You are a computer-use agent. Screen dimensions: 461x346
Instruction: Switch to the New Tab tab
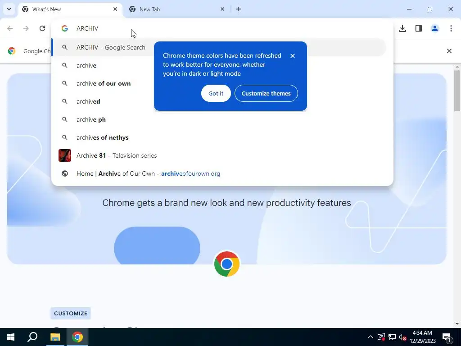[176, 9]
